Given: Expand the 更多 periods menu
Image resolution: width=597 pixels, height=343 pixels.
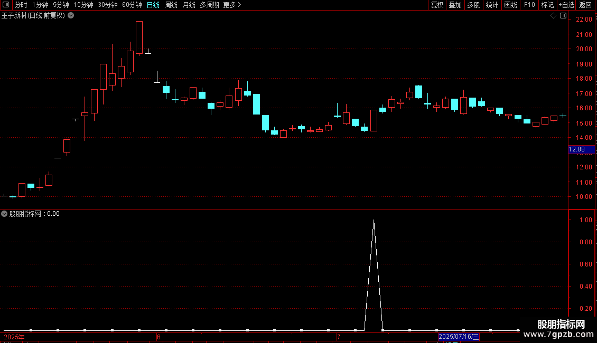Looking at the screenshot, I should click(x=232, y=5).
